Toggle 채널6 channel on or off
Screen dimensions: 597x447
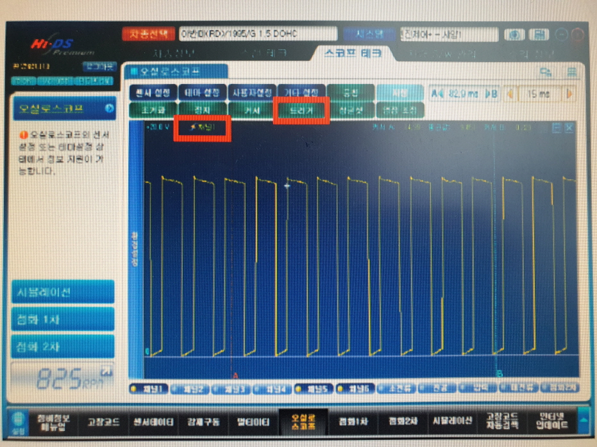(x=355, y=389)
